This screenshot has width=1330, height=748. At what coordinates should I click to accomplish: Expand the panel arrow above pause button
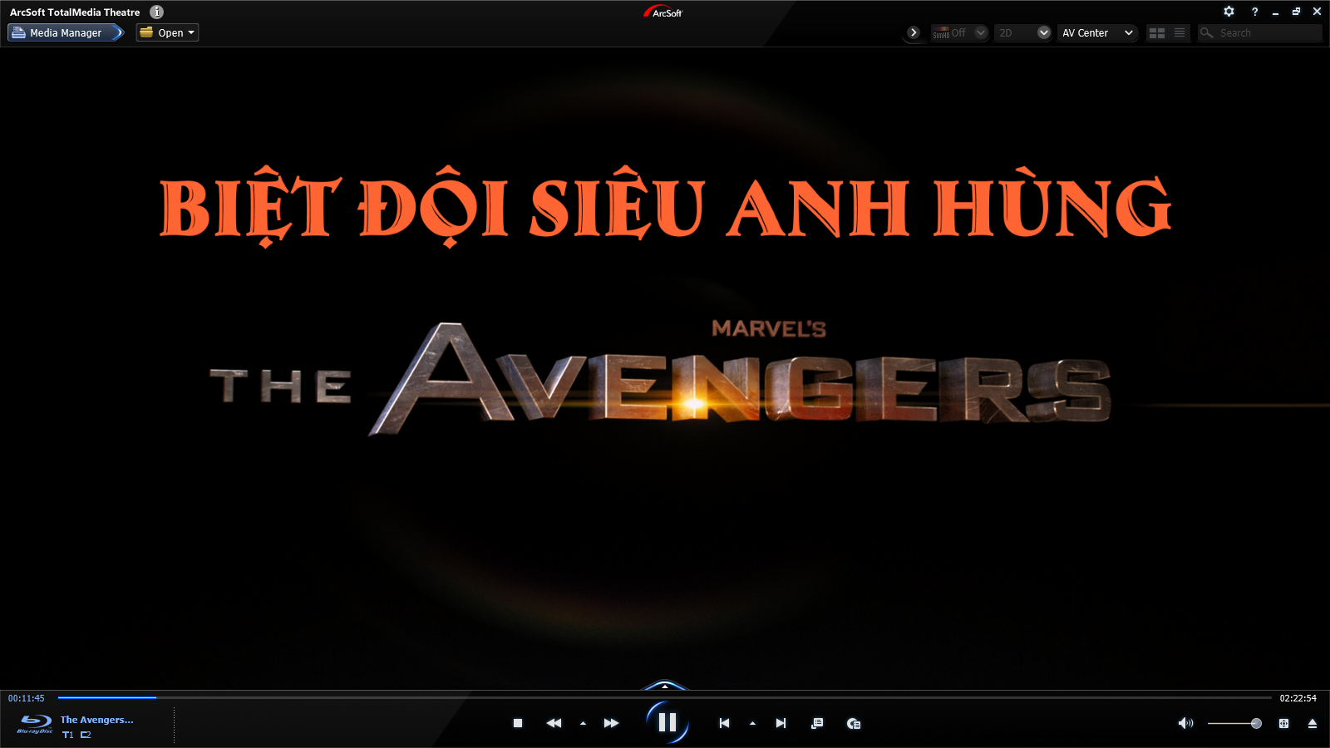665,686
